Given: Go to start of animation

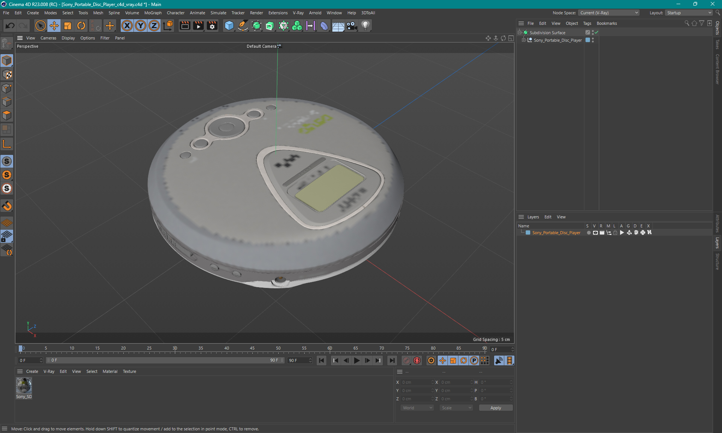Looking at the screenshot, I should [322, 360].
